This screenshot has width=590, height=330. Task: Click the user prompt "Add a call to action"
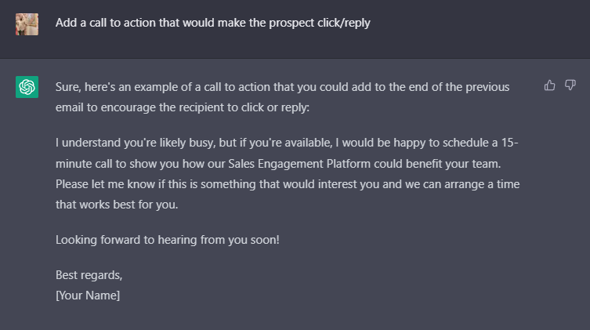[x=212, y=23]
